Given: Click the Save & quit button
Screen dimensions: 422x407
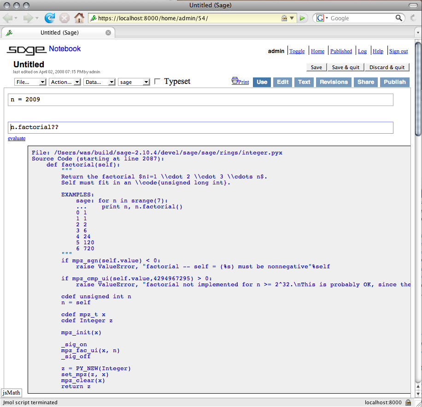Looking at the screenshot, I should click(x=346, y=67).
